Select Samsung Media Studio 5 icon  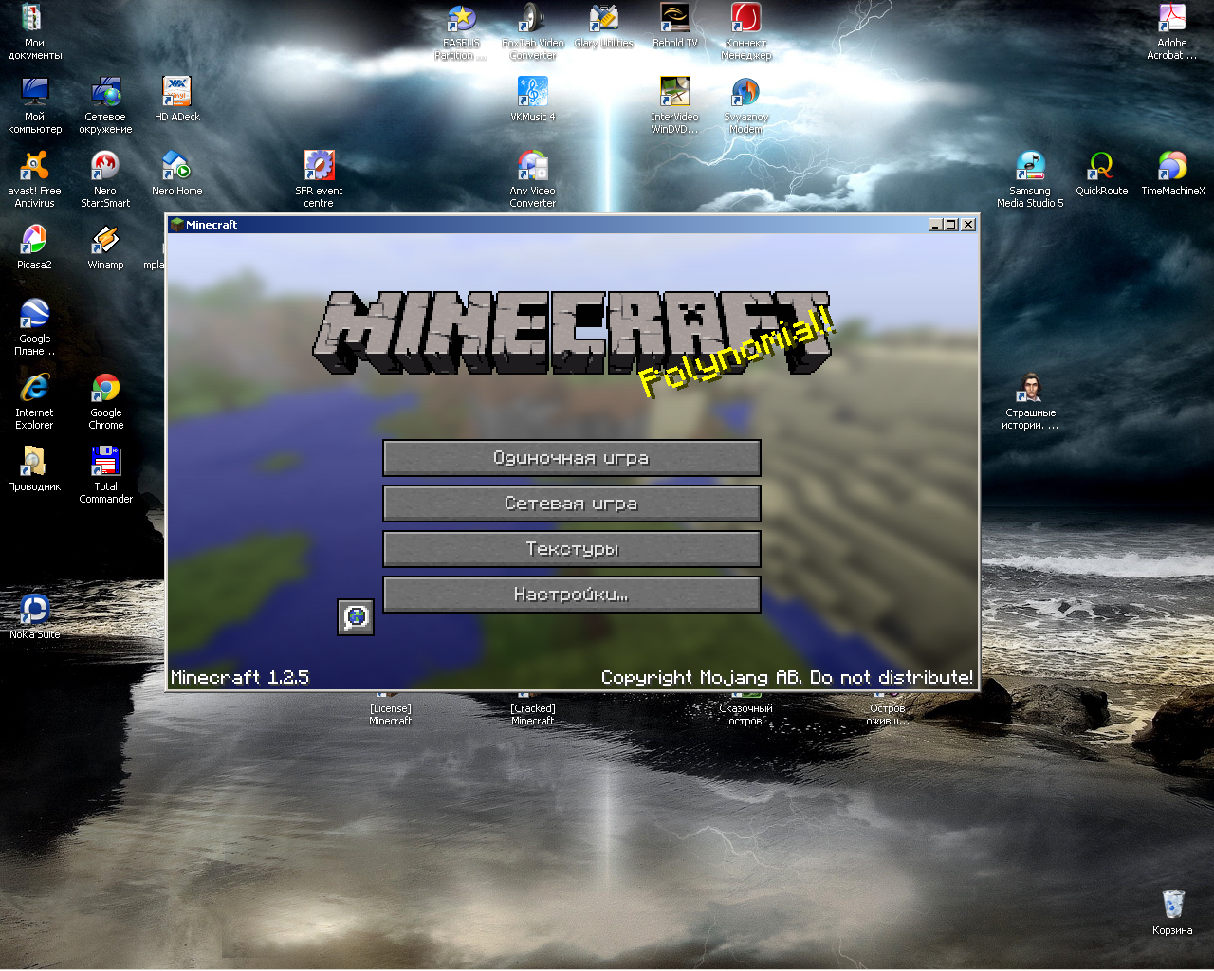click(1030, 179)
